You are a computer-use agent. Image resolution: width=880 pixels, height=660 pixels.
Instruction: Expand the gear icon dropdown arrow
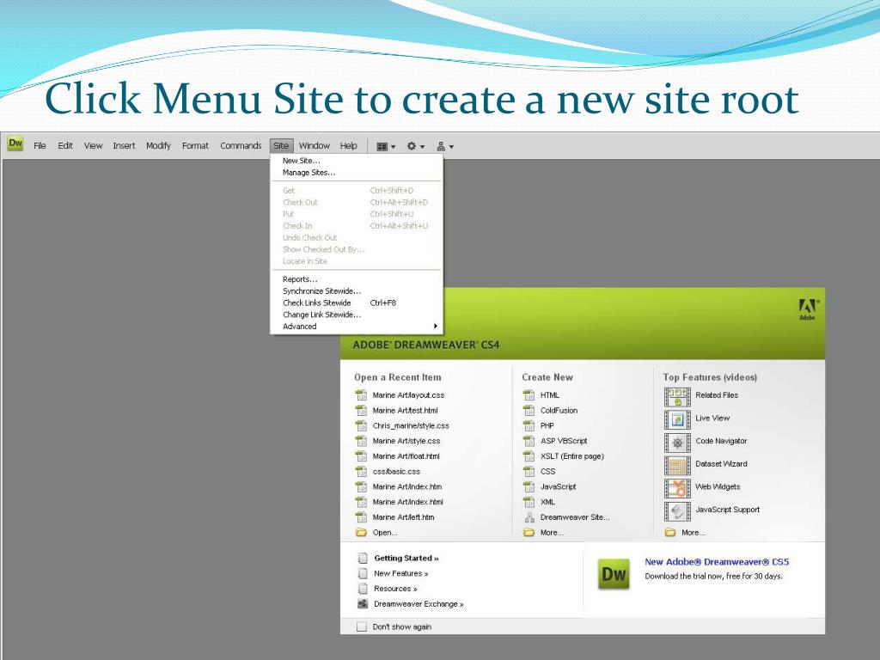pyautogui.click(x=422, y=147)
